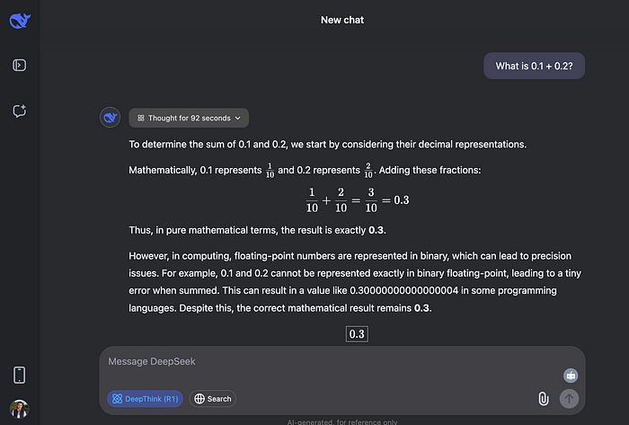
Task: Click the atom icon in DeepThink button
Action: (x=117, y=399)
